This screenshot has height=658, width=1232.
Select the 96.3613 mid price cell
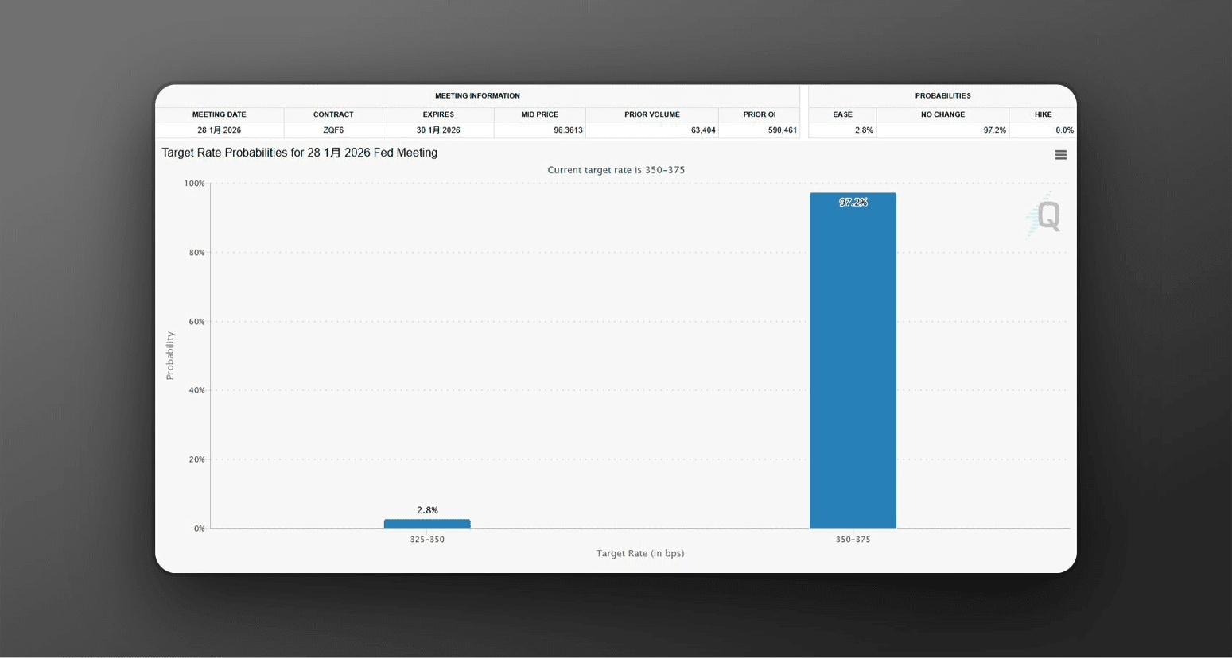click(x=539, y=130)
